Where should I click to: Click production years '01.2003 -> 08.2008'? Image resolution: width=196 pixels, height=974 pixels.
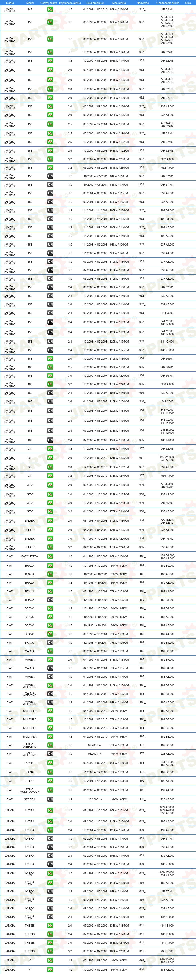[95, 790]
